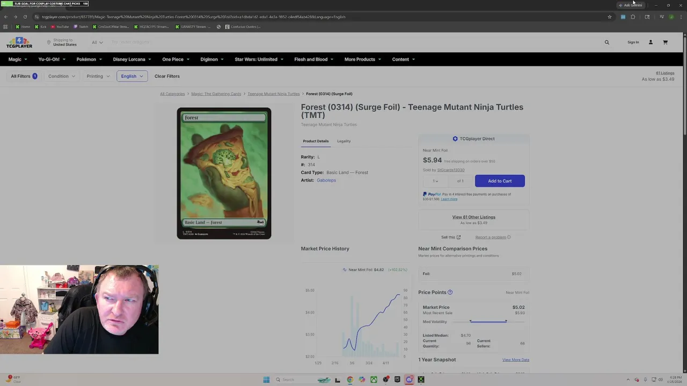The width and height of the screenshot is (687, 386).
Task: Click the green profile avatar in Chrome
Action: [x=671, y=17]
